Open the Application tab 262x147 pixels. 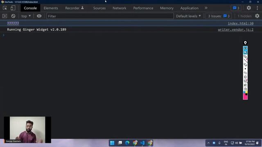click(x=189, y=8)
